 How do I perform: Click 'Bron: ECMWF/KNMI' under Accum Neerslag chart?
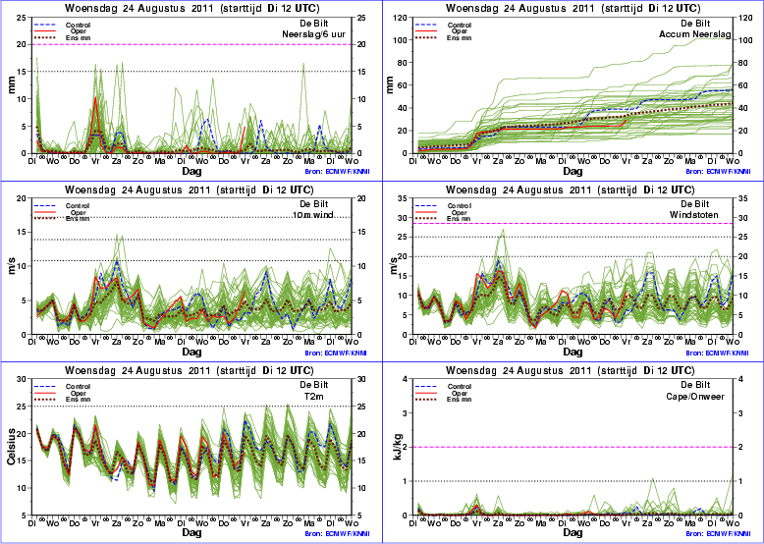click(x=718, y=172)
